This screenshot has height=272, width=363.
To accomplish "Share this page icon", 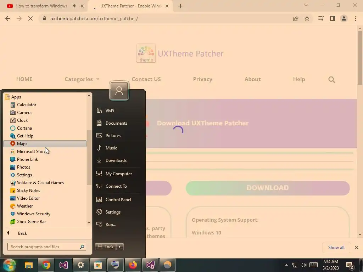I will [296, 18].
